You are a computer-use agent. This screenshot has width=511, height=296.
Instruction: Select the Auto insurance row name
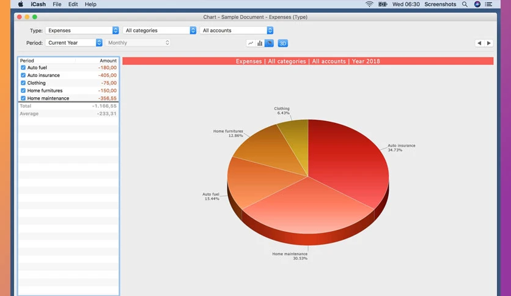[43, 75]
